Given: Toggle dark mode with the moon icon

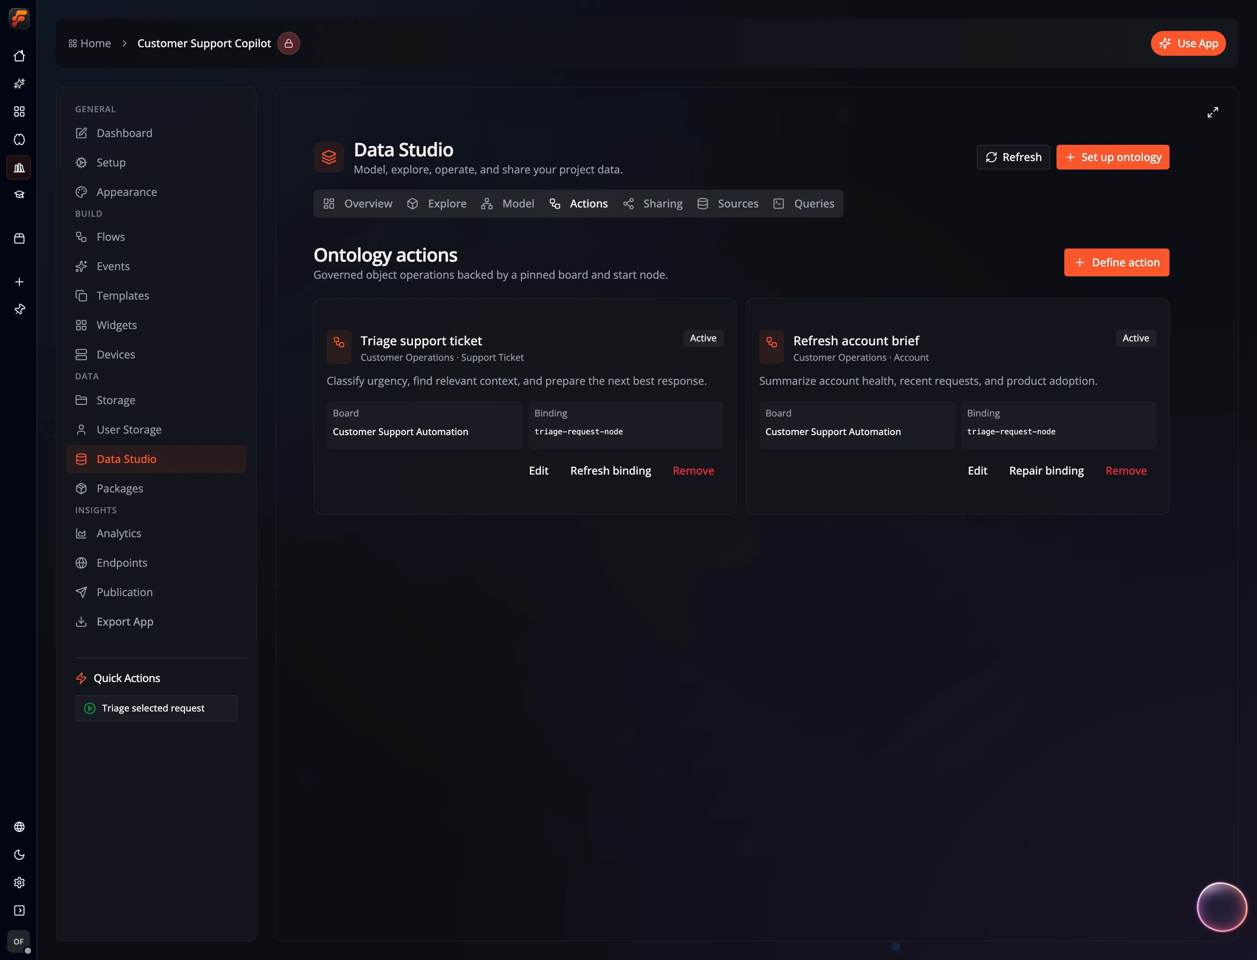Looking at the screenshot, I should click(19, 855).
